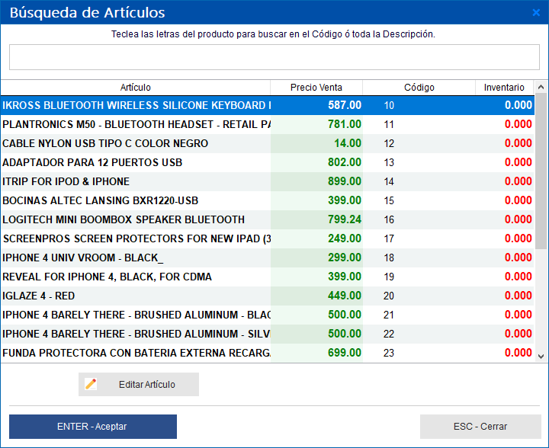This screenshot has height=448, width=549.
Task: Sort by the Código column header
Action: pos(419,88)
